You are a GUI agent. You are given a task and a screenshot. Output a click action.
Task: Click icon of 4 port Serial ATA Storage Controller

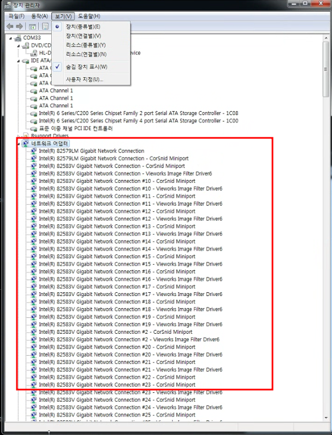pos(33,121)
